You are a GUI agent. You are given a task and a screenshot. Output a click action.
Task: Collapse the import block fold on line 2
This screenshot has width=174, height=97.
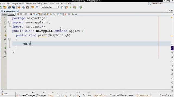pos(10,22)
